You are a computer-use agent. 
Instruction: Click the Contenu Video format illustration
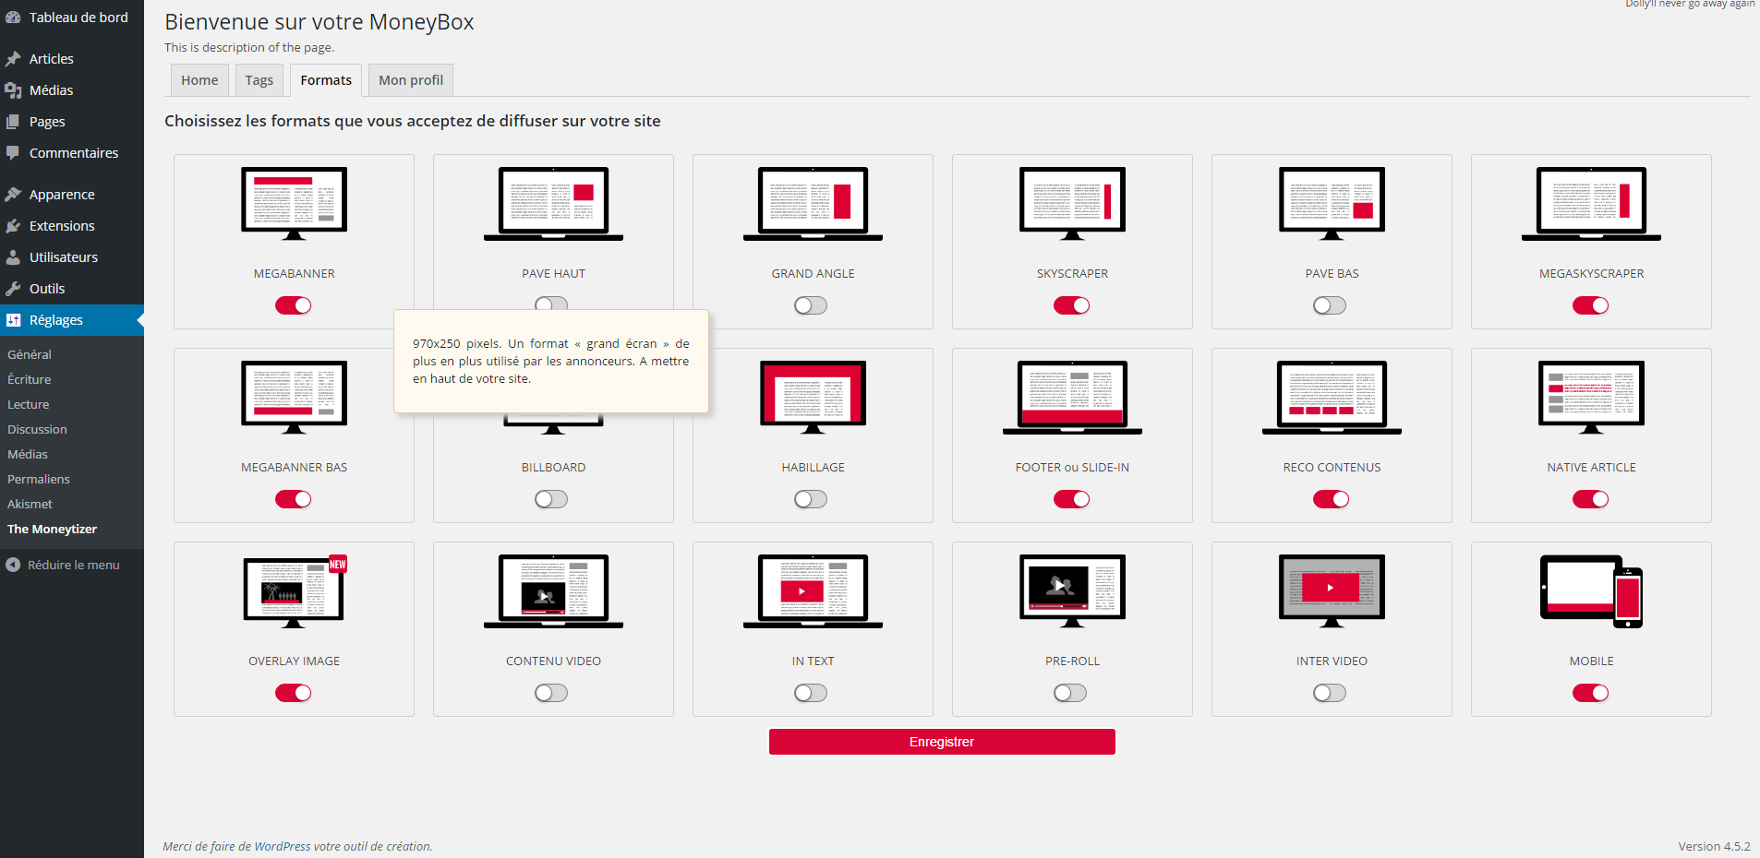[554, 591]
